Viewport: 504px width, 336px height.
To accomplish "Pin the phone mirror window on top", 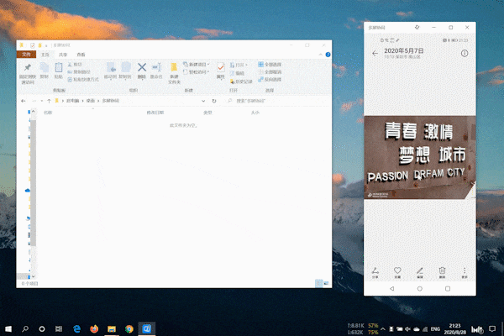I will point(417,28).
